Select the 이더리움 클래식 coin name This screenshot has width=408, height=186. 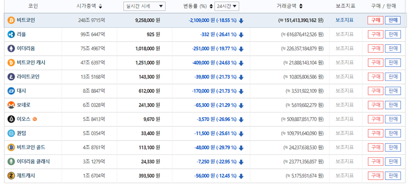34,161
